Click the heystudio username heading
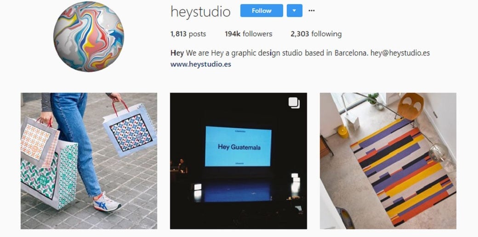The height and width of the screenshot is (237, 478). pos(200,12)
